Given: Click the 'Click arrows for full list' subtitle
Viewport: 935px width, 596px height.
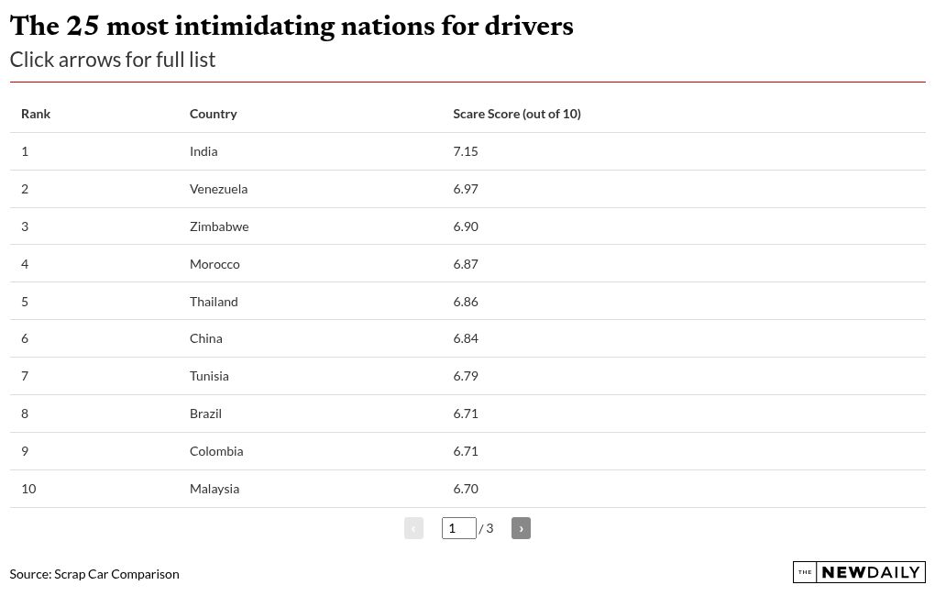Looking at the screenshot, I should [113, 59].
